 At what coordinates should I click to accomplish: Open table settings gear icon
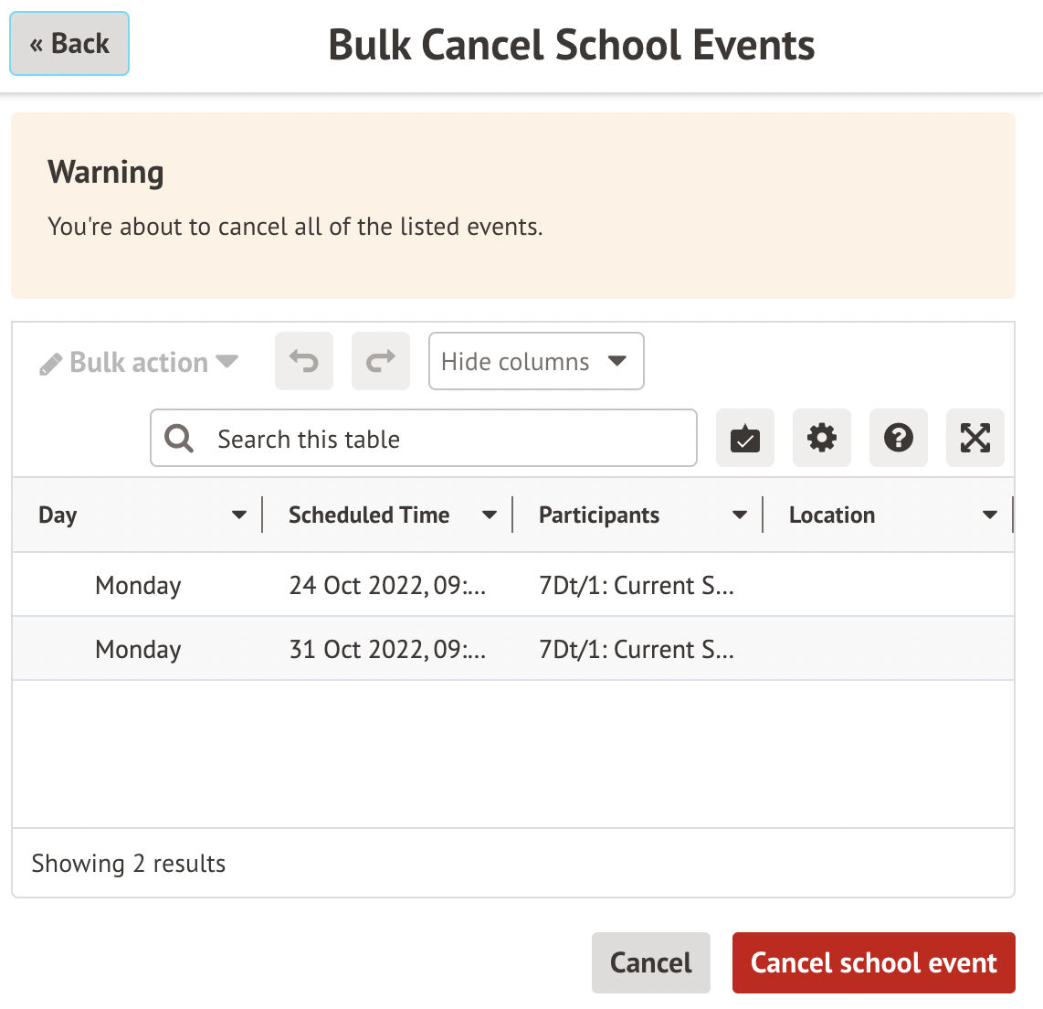822,439
